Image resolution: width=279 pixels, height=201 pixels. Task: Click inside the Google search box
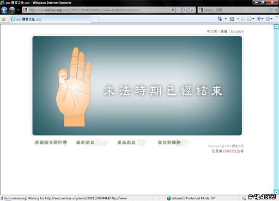point(235,10)
